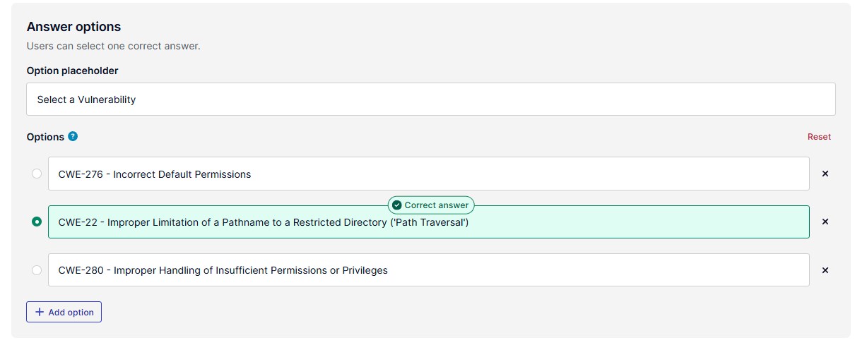Edit the CWE-22 Path Traversal option text
This screenshot has width=855, height=345.
pos(429,222)
